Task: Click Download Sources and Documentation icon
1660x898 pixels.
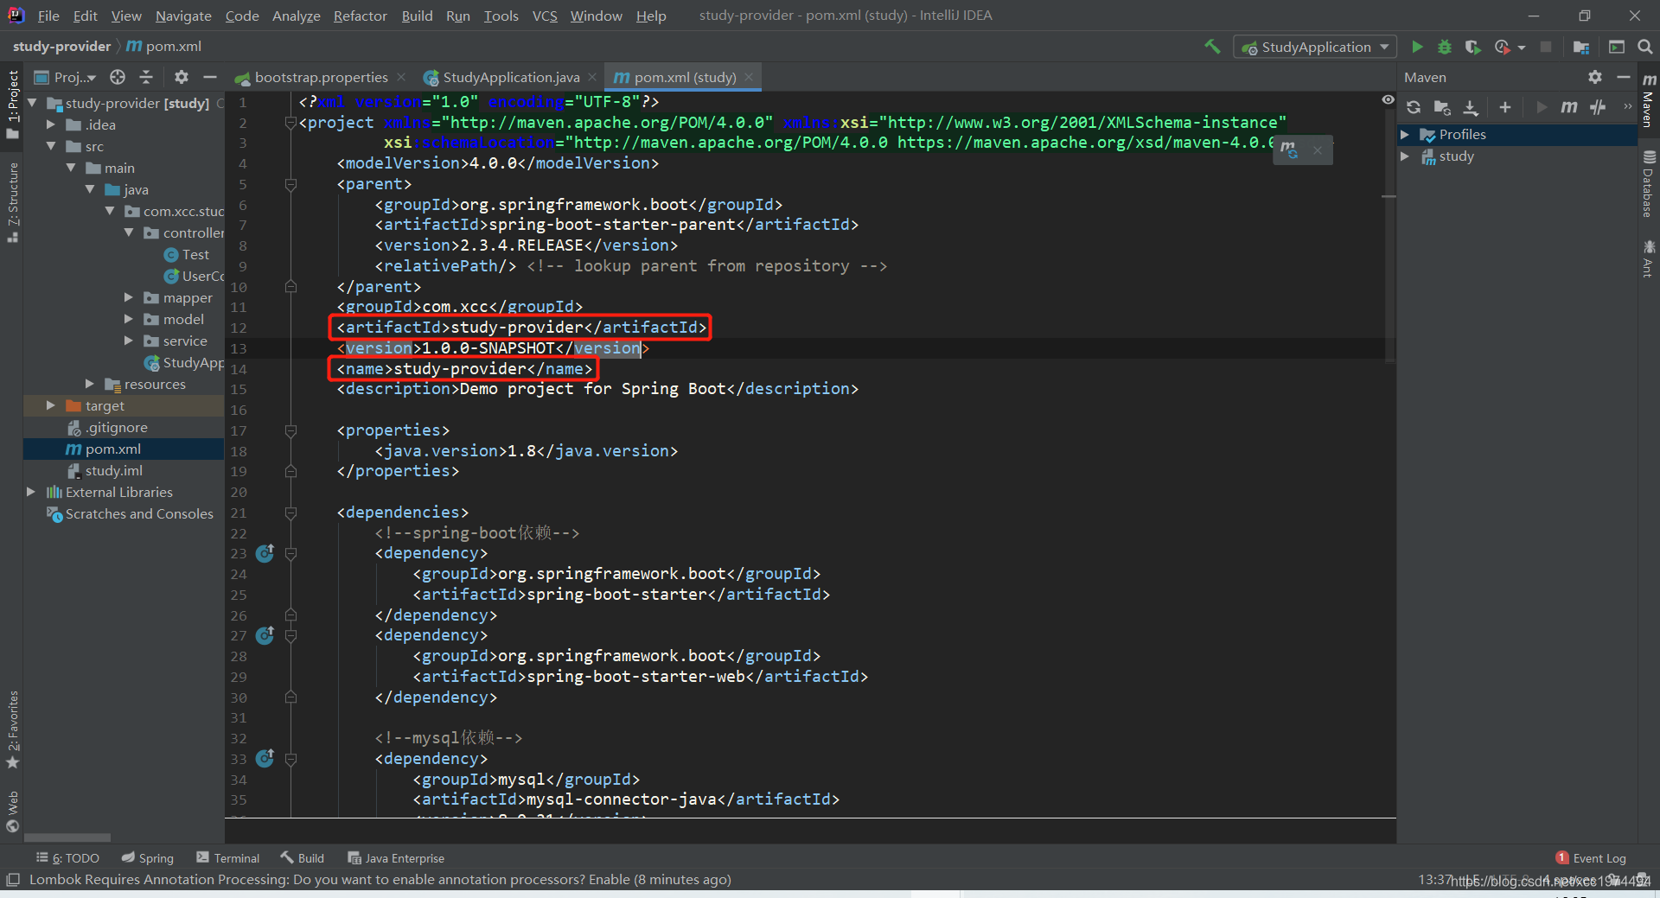Action: pos(1471,107)
